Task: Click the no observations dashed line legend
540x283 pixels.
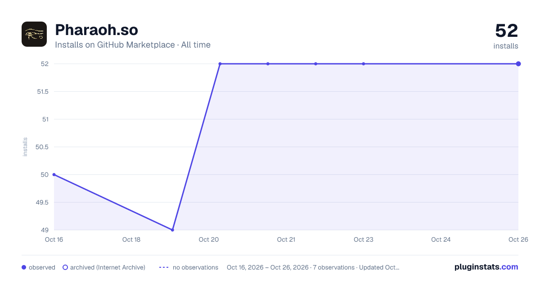Action: click(164, 267)
